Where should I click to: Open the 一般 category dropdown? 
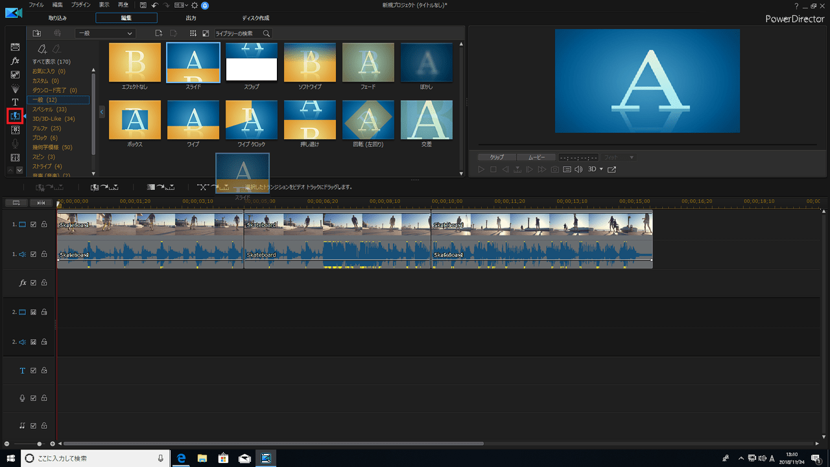(104, 33)
